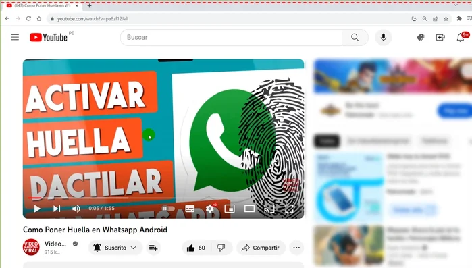Expand the Suscrito subscription dropdown
The width and height of the screenshot is (472, 268).
115,248
